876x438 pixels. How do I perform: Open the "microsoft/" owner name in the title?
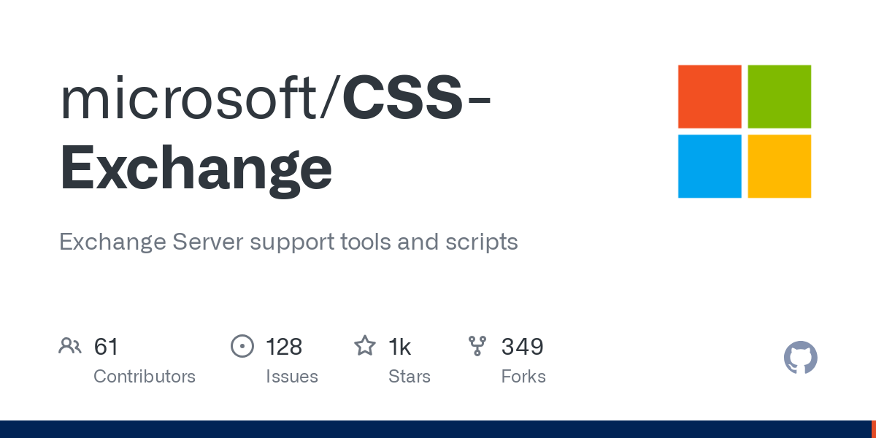(x=200, y=100)
